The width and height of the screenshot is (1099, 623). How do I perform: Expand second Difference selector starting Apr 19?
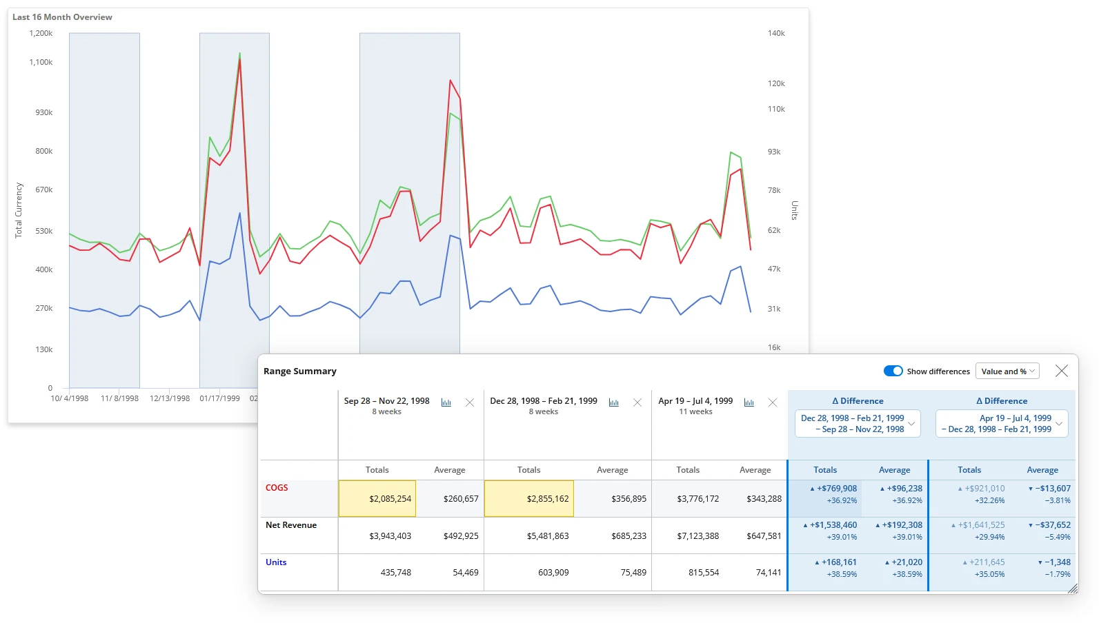coord(1002,424)
